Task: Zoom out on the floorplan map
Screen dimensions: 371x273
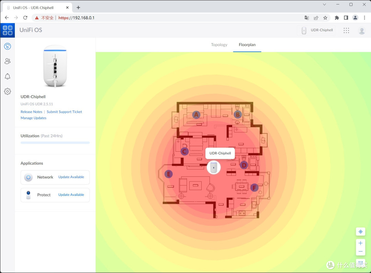Action: point(360,252)
